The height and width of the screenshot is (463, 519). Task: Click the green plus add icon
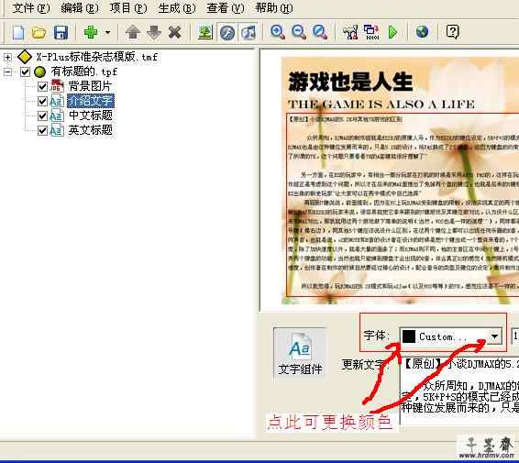[x=91, y=32]
